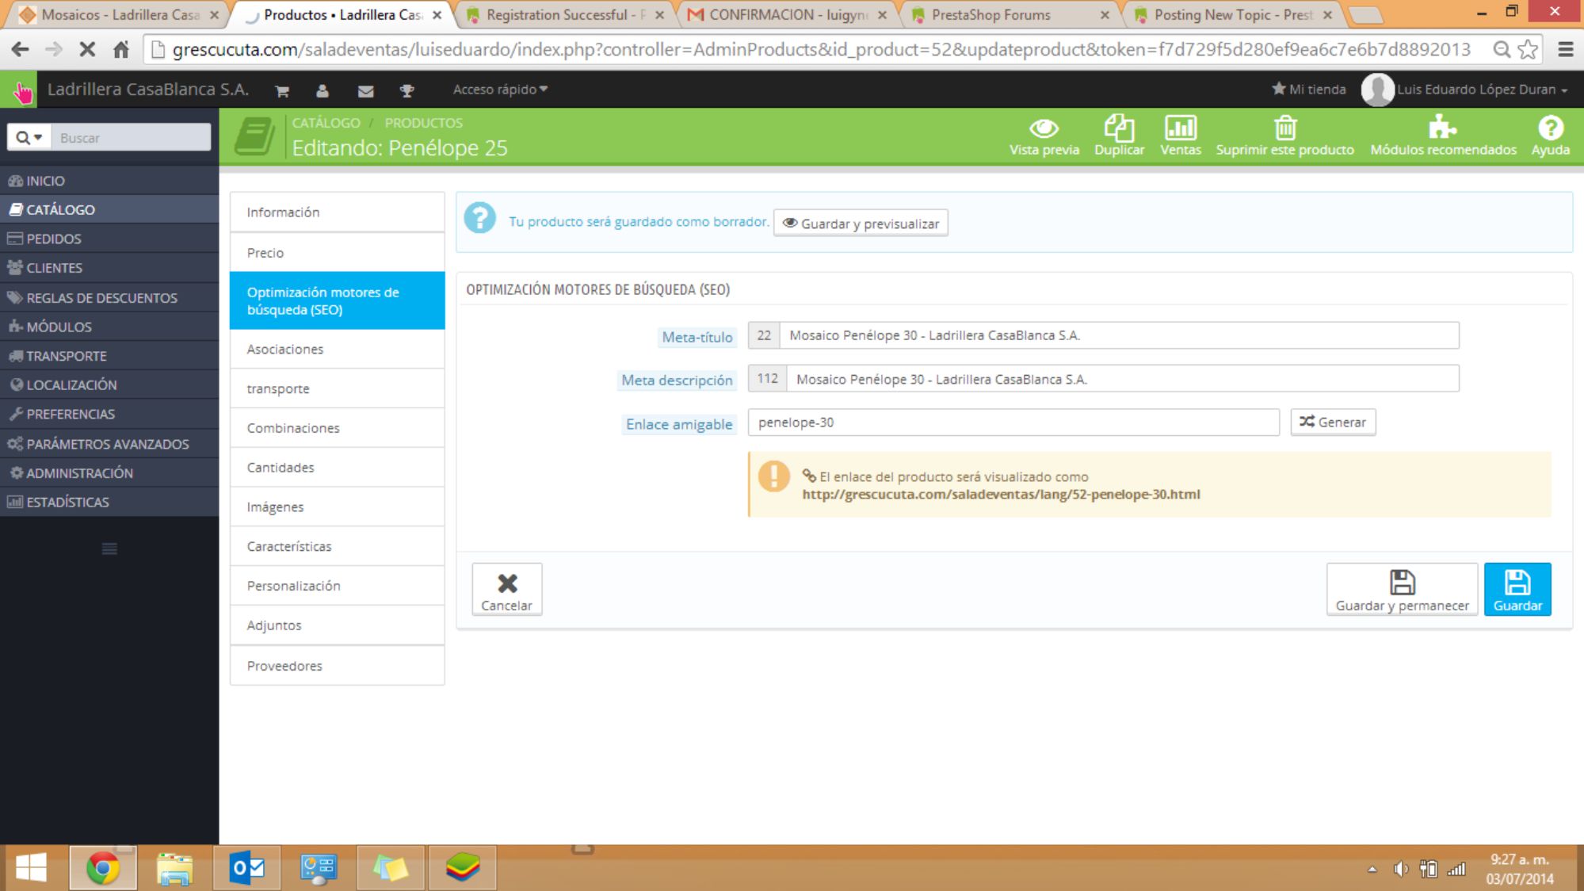Collapse the sidebar with the hamburger toggle

tap(109, 549)
